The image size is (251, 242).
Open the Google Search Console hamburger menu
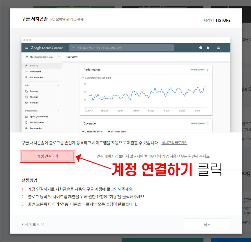[x=27, y=48]
